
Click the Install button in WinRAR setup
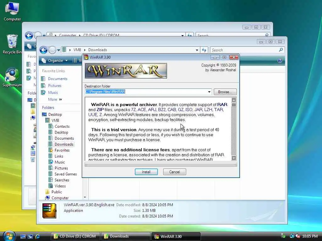[146, 172]
